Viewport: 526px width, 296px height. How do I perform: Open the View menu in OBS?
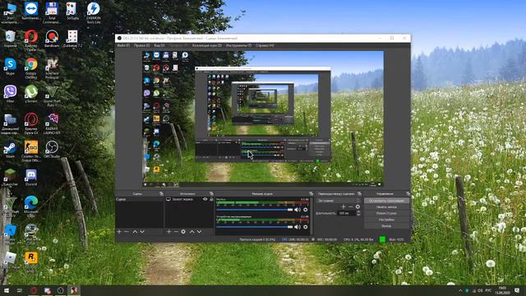[159, 45]
